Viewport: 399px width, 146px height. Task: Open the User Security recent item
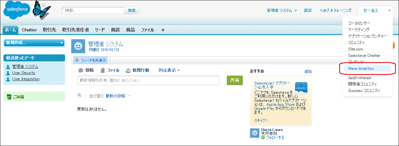(24, 73)
